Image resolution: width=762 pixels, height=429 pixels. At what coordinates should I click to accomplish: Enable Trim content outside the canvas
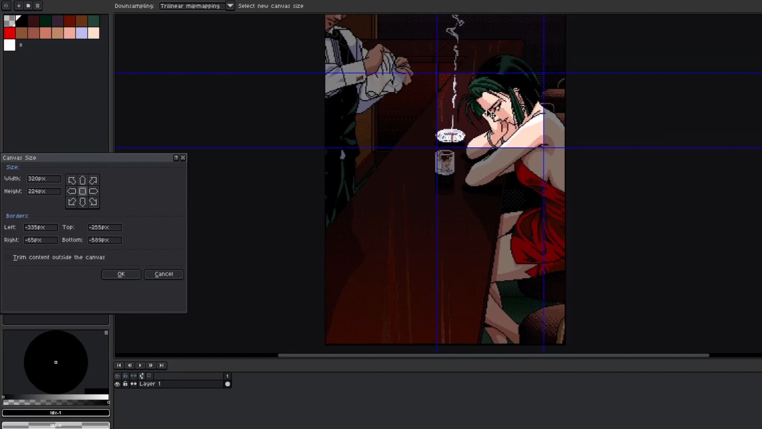click(8, 257)
